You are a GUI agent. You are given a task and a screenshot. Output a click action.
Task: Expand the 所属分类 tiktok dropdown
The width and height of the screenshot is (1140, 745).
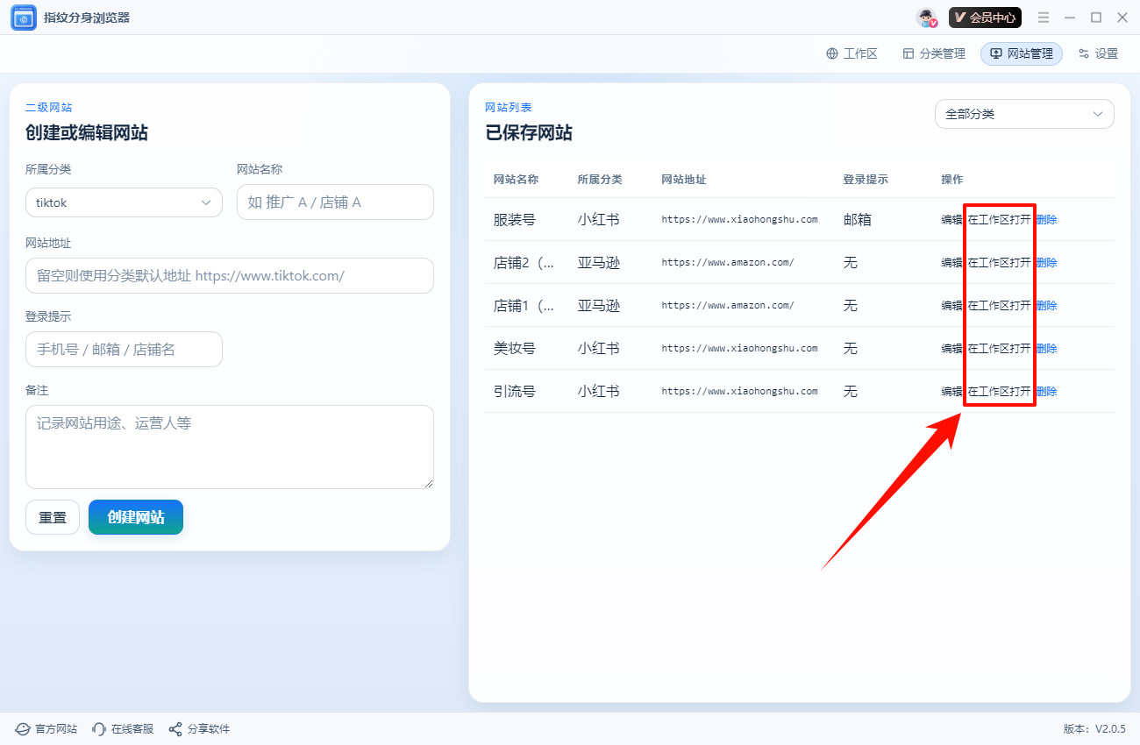click(x=124, y=202)
